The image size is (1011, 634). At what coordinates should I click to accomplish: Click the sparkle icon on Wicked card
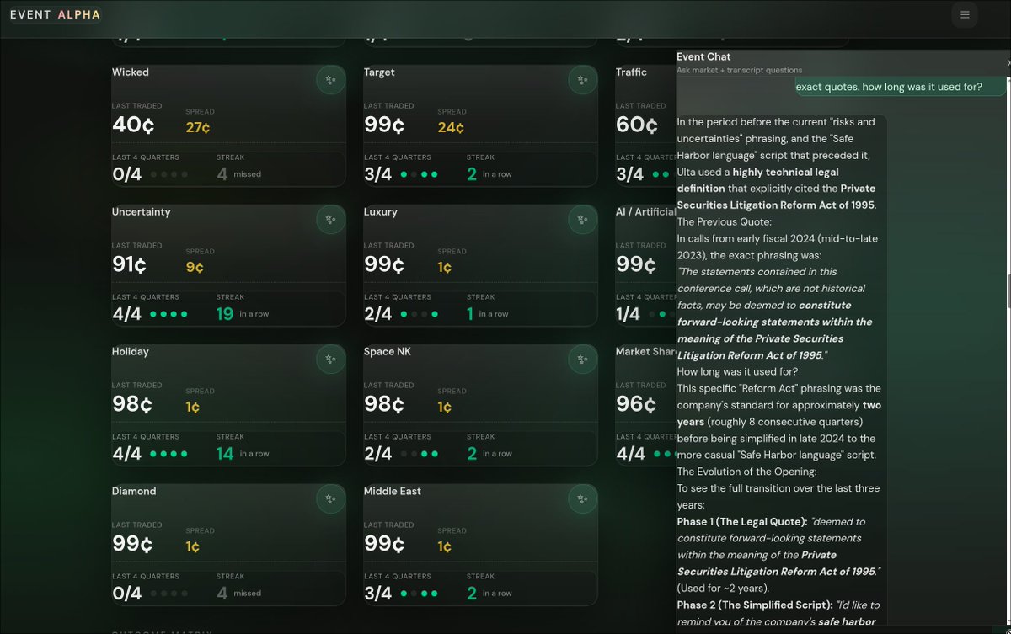(x=330, y=80)
